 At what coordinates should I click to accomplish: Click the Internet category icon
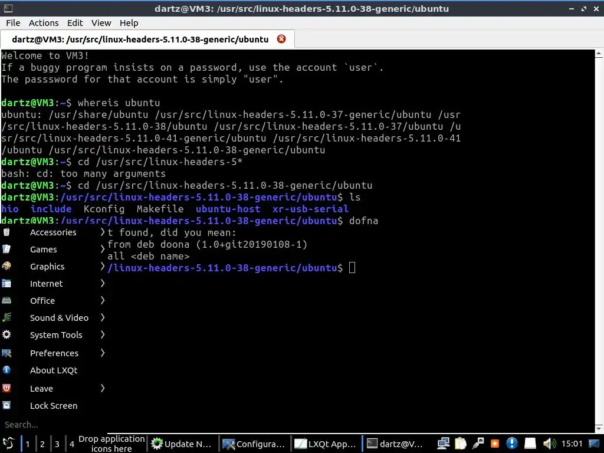pos(6,284)
